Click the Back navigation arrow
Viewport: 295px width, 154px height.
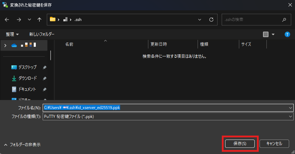tap(7, 20)
